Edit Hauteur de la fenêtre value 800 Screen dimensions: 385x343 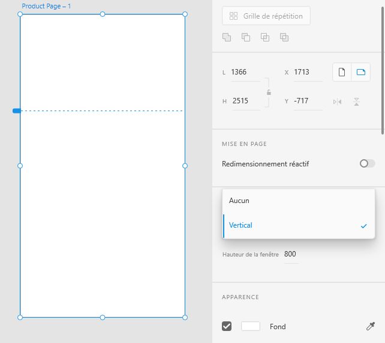point(291,254)
